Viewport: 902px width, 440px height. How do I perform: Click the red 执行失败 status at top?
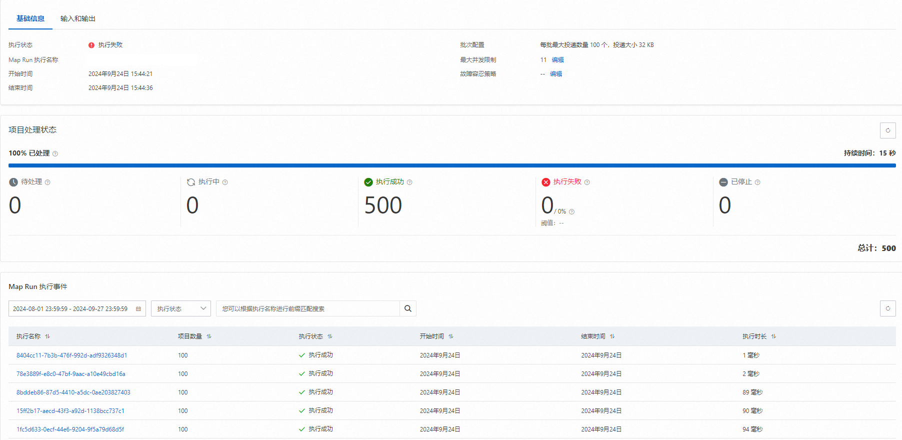105,45
